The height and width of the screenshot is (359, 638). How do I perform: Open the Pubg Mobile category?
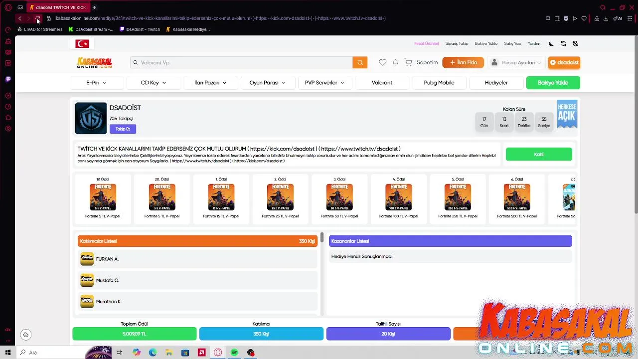point(439,83)
